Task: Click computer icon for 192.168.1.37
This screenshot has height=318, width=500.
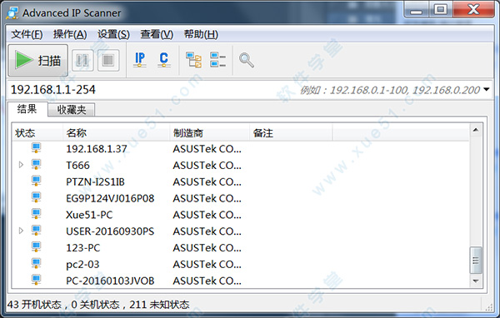Action: 36,148
